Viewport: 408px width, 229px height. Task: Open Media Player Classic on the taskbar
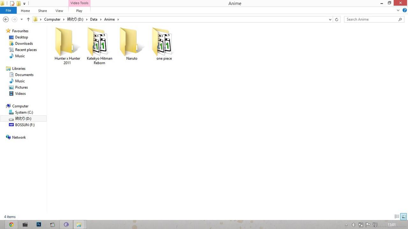click(x=53, y=225)
